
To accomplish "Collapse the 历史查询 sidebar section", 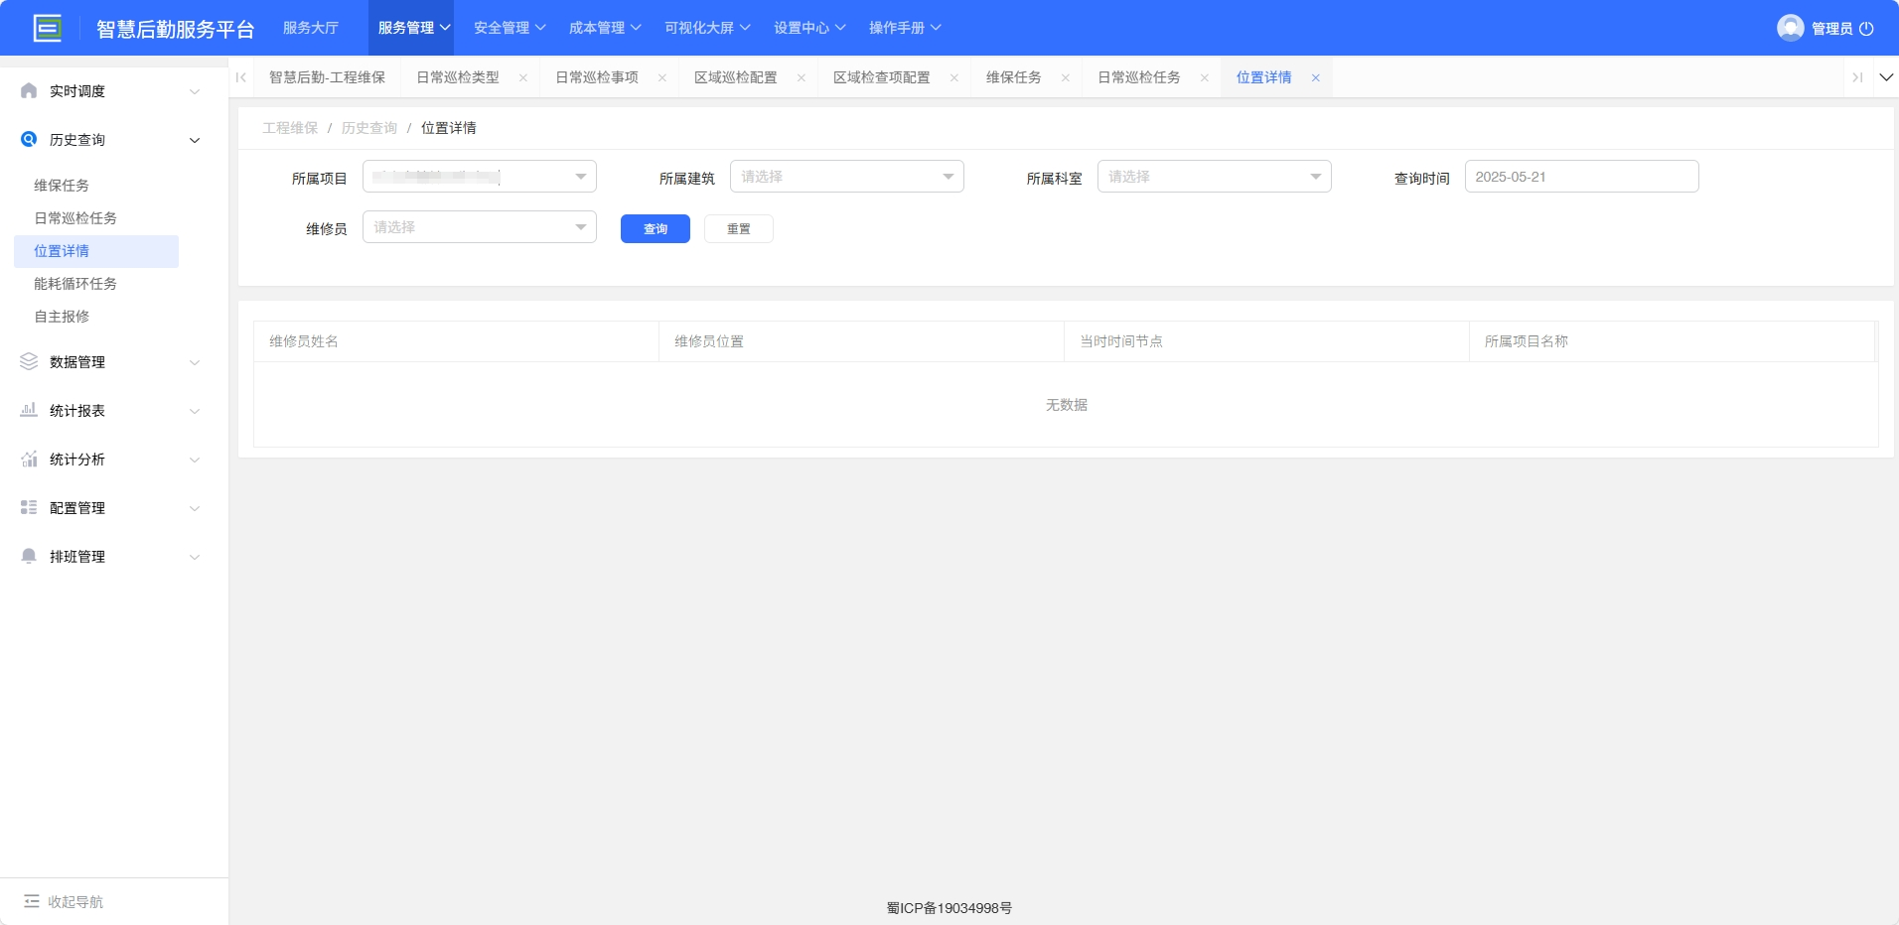I will point(195,140).
